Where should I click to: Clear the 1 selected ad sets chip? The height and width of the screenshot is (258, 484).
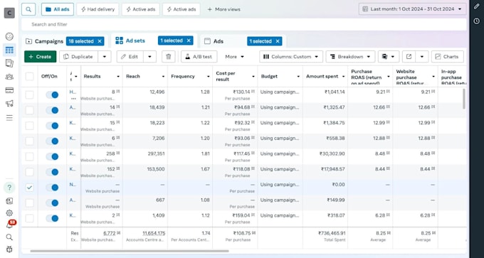(189, 41)
